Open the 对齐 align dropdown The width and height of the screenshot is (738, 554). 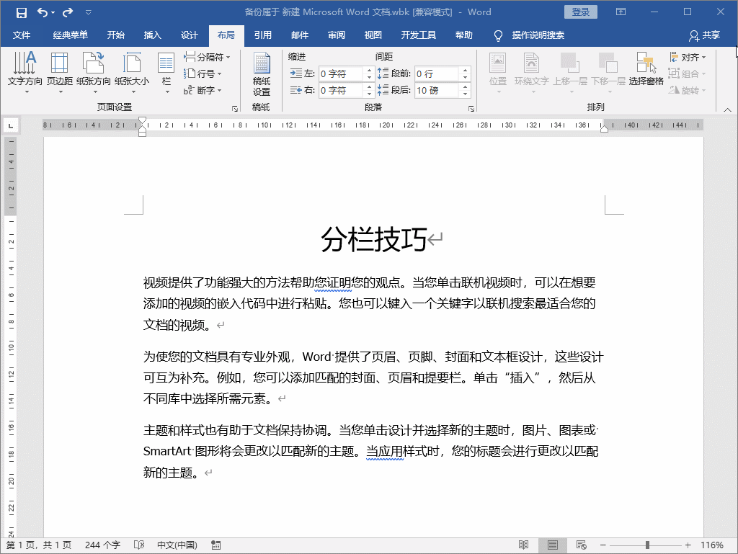(688, 58)
